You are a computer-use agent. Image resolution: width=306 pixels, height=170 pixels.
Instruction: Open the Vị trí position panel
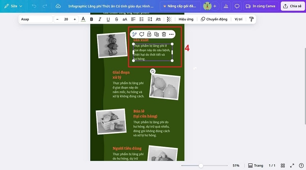238,19
